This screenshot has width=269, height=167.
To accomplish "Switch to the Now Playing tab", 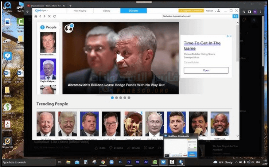I will [x=80, y=11].
